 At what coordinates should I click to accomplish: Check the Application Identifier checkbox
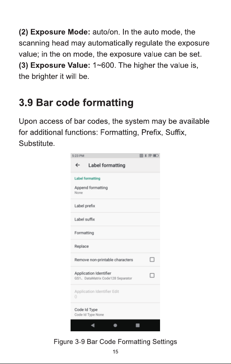pos(152,276)
